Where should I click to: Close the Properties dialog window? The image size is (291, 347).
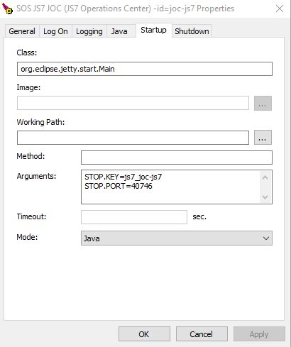click(280, 9)
